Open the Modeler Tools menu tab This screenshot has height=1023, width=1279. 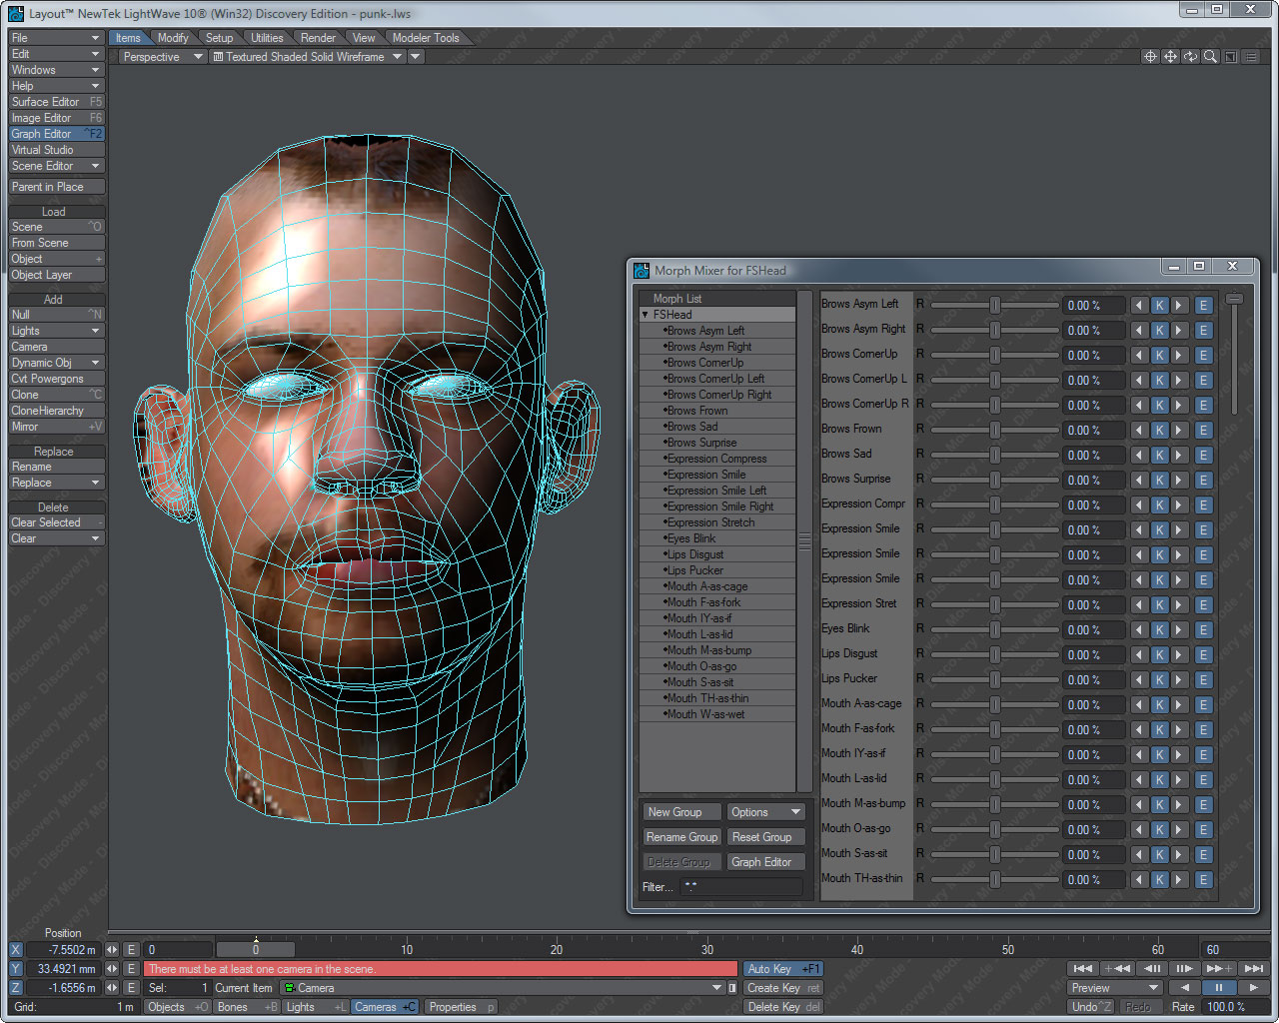[427, 37]
